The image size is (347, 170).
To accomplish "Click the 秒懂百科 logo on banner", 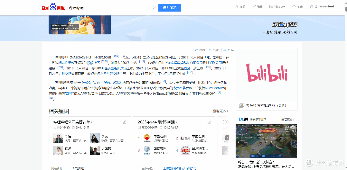I will point(284,25).
